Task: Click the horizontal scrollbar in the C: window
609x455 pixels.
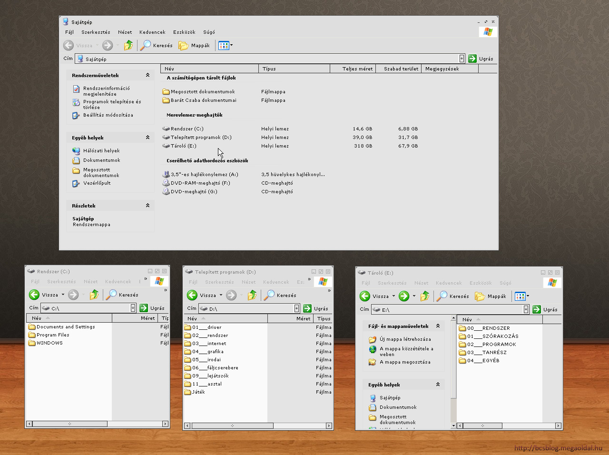Action: (x=69, y=424)
